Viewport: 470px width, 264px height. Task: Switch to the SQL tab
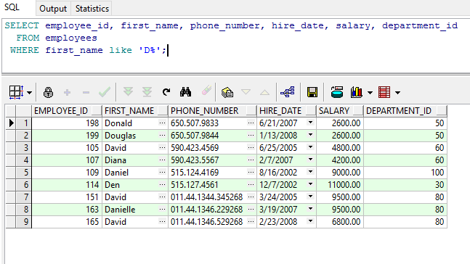[12, 7]
